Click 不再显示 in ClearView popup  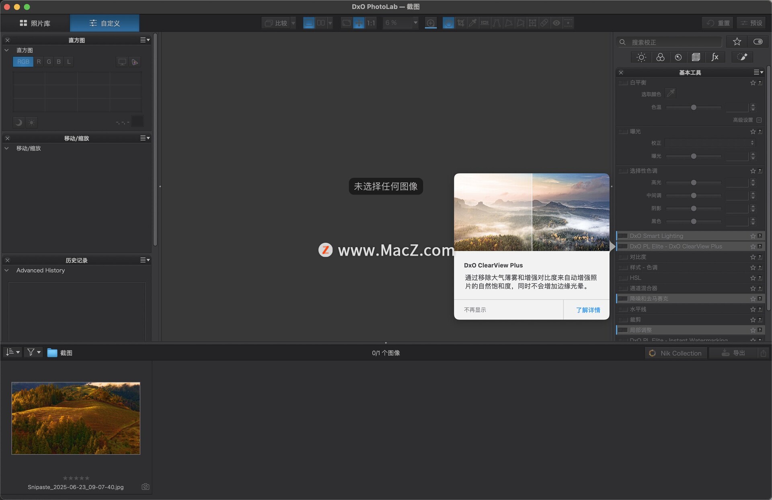[475, 310]
